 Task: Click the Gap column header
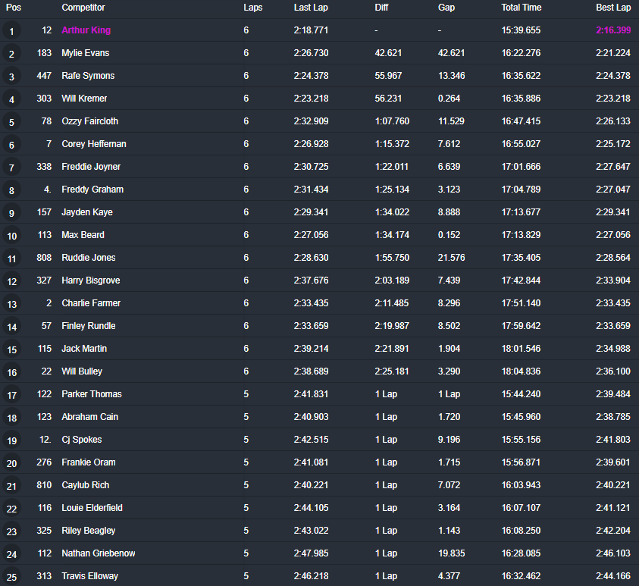pos(446,8)
